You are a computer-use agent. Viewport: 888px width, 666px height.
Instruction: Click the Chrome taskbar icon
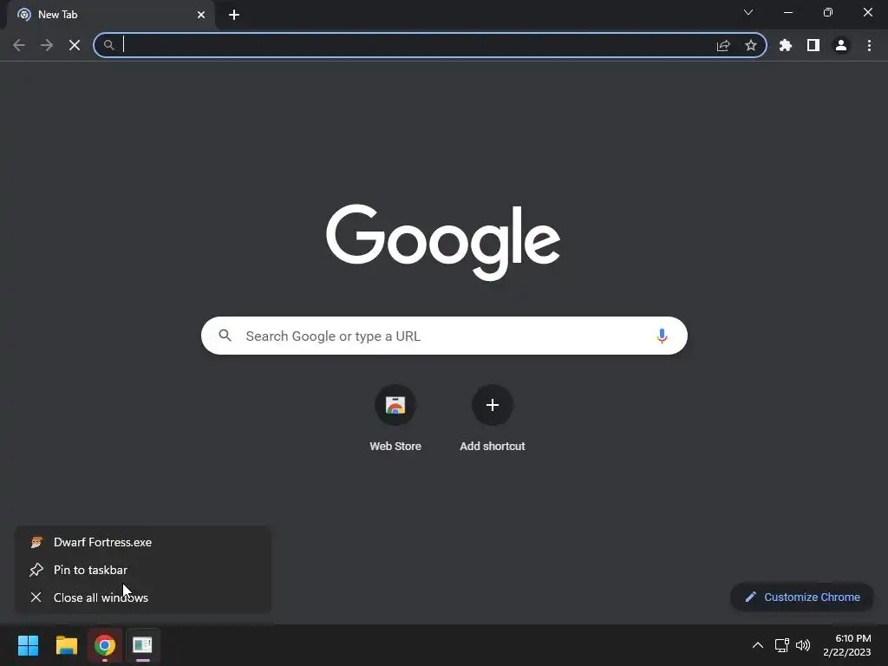105,645
